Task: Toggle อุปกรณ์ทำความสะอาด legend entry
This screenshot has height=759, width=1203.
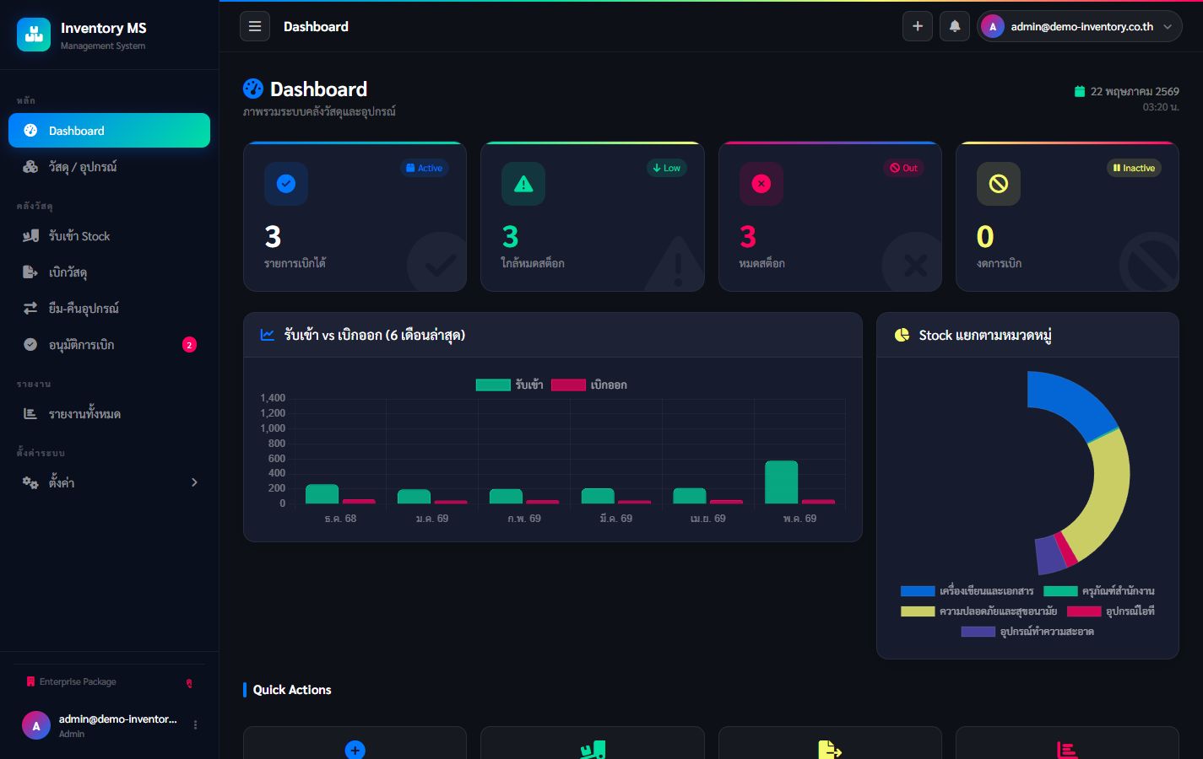Action: (1027, 632)
